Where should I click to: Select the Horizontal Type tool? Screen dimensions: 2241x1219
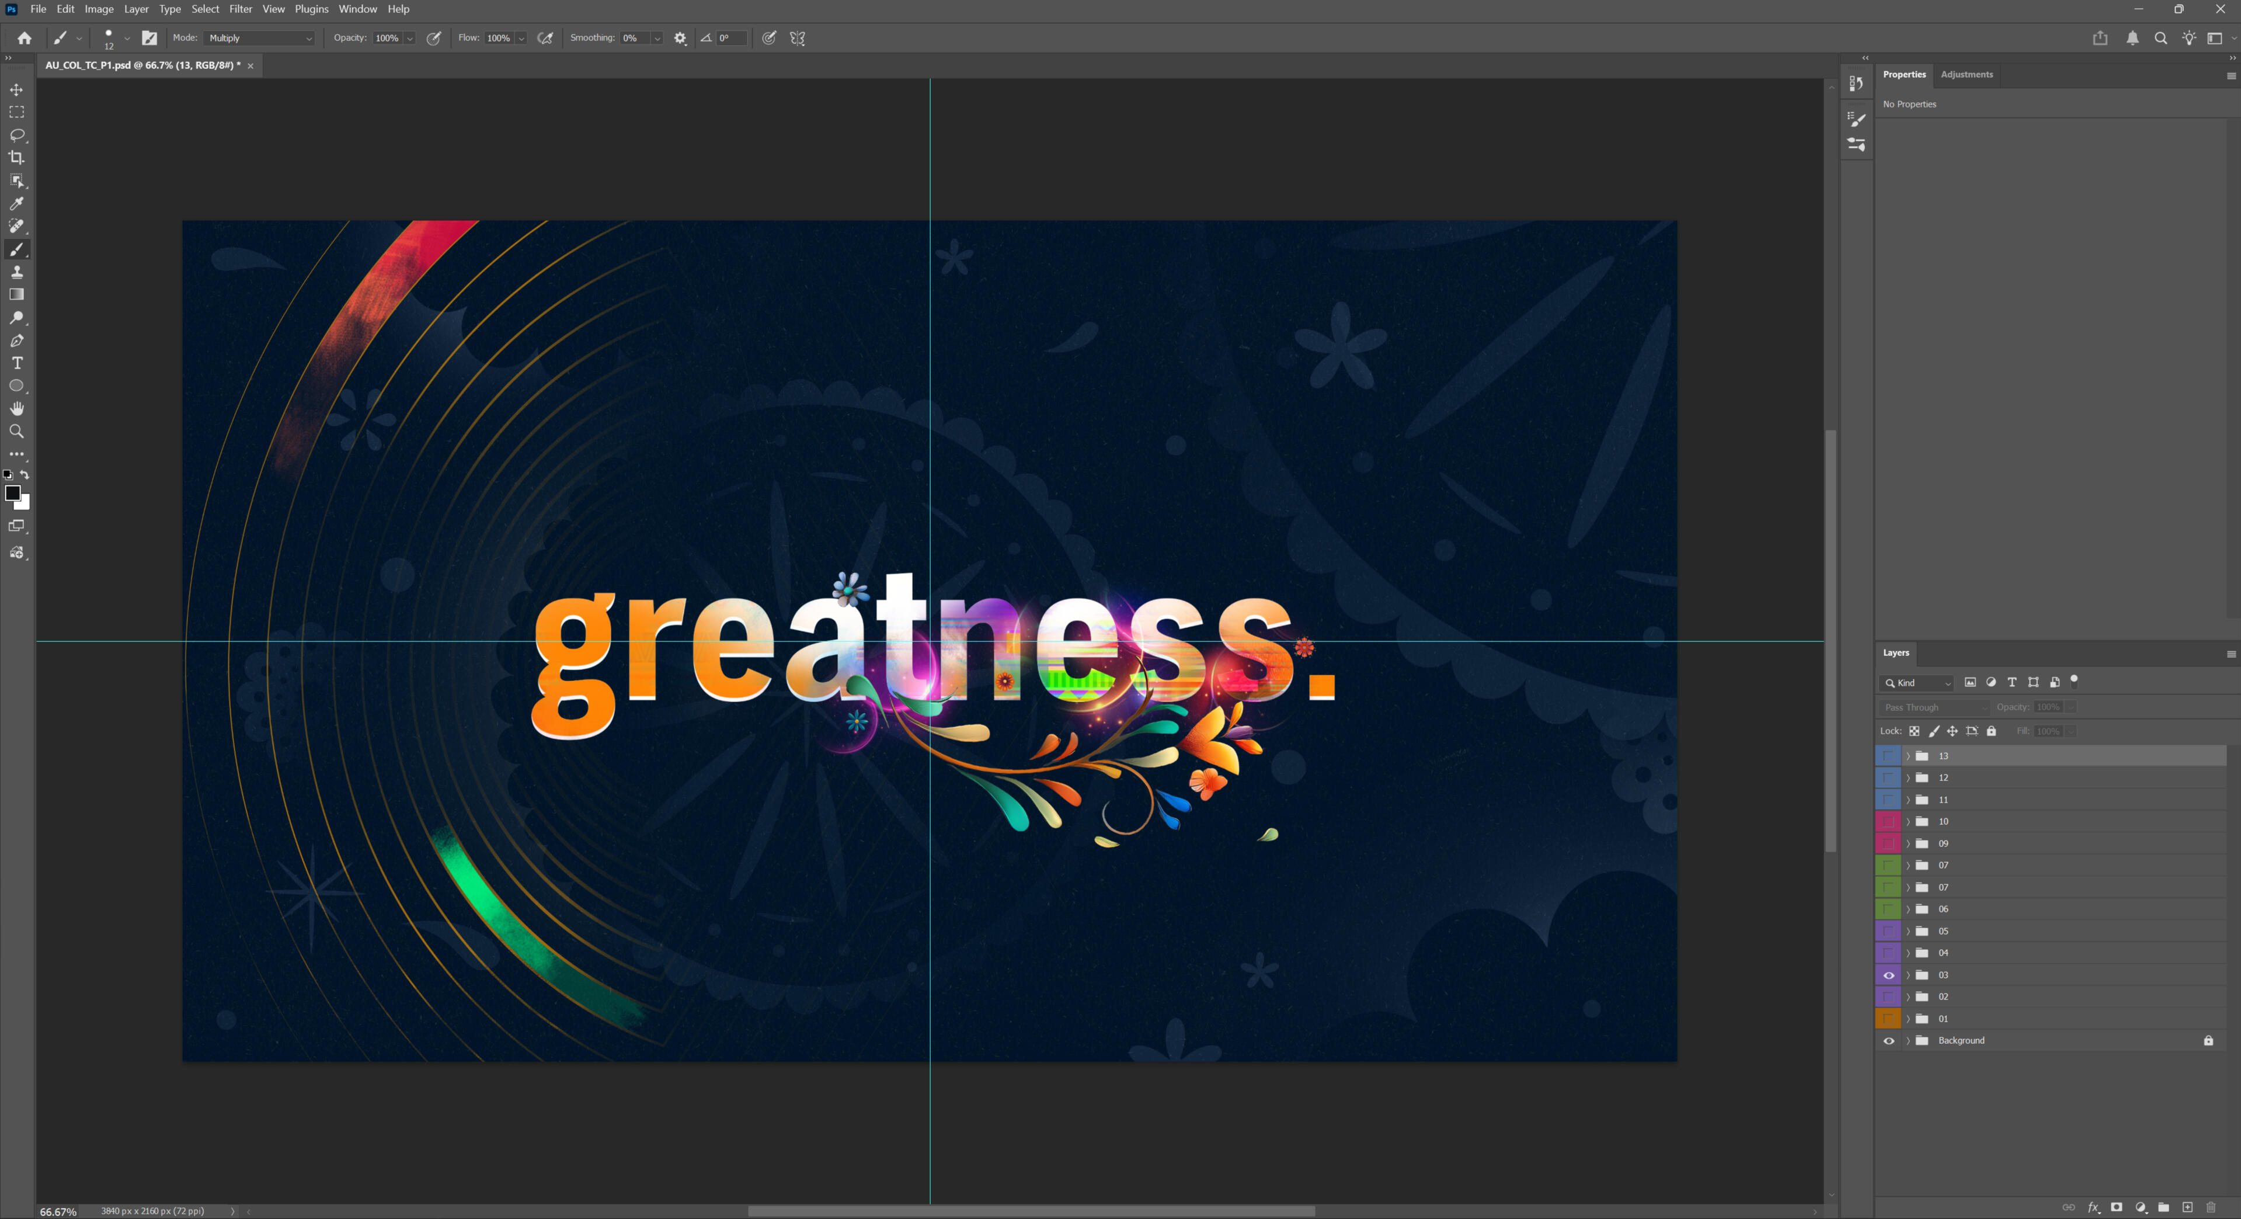[16, 363]
